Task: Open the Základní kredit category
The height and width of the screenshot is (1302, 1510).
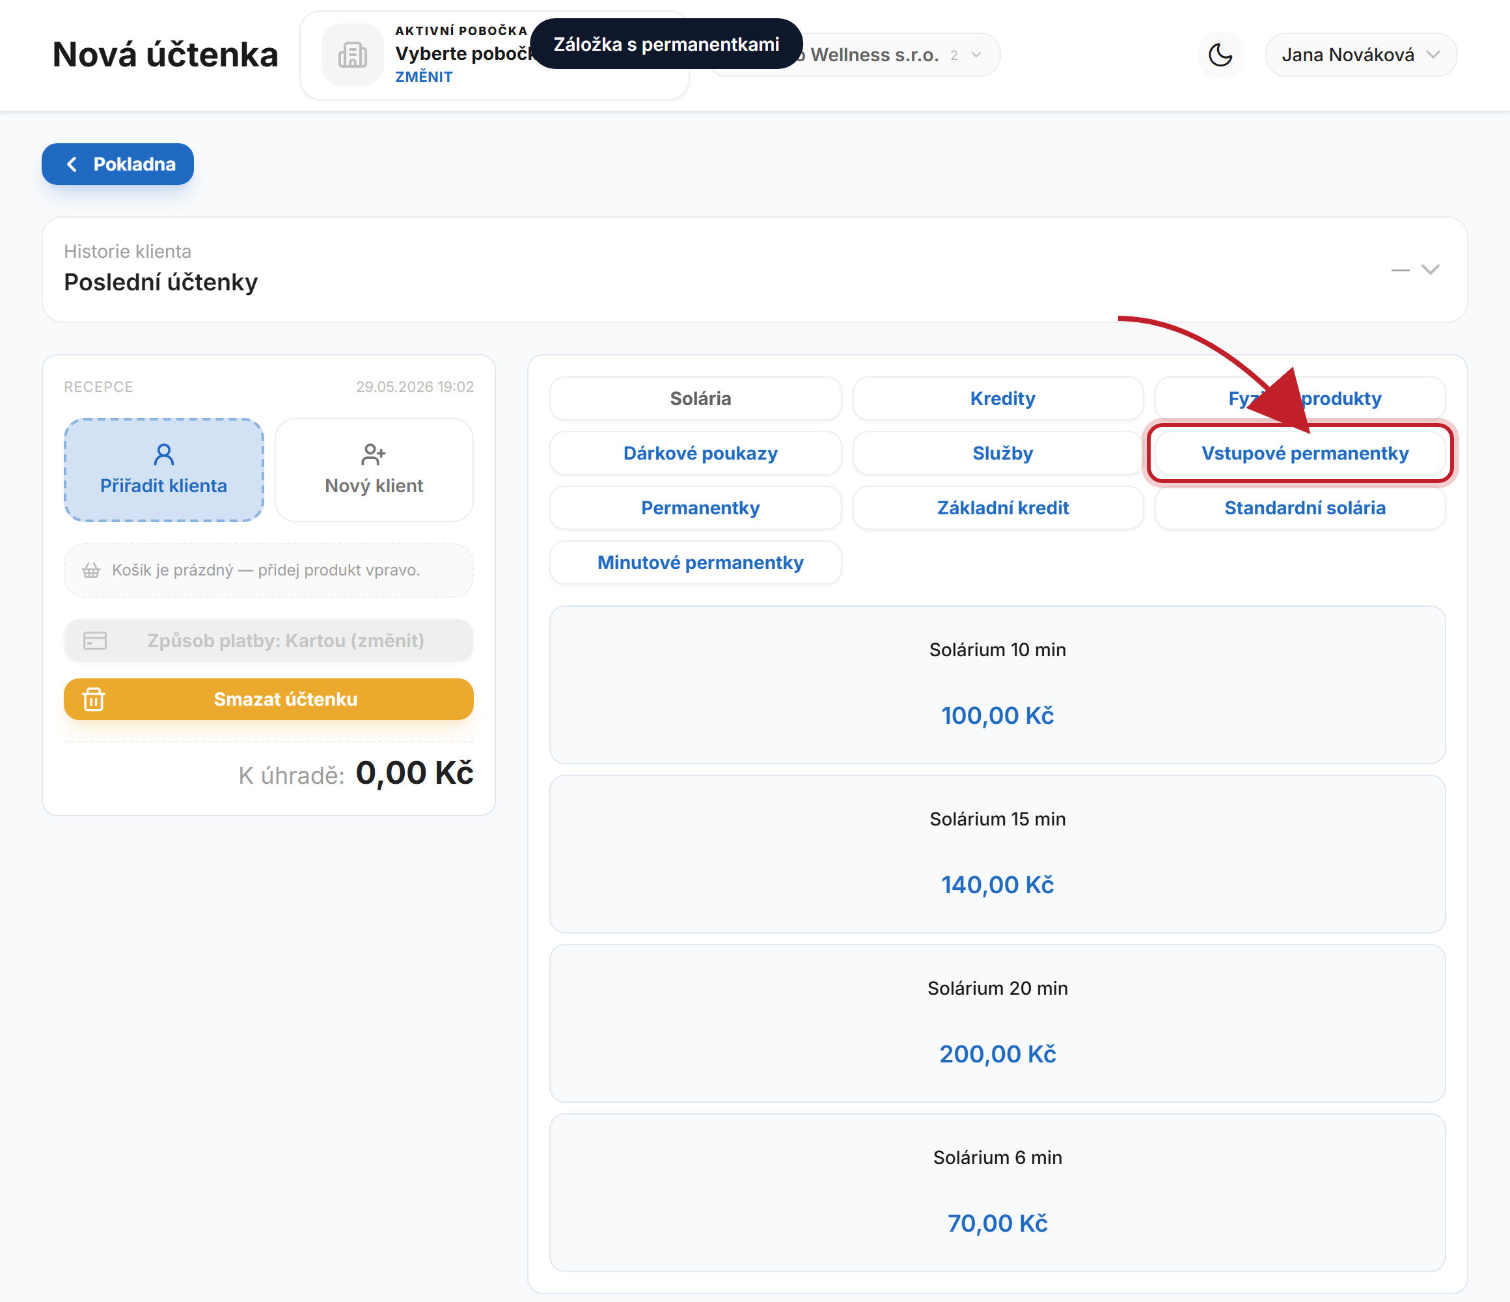Action: pos(998,508)
